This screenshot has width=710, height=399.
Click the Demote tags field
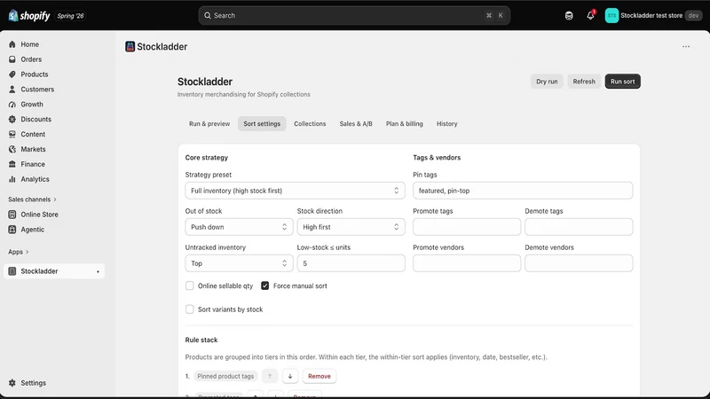(x=579, y=227)
